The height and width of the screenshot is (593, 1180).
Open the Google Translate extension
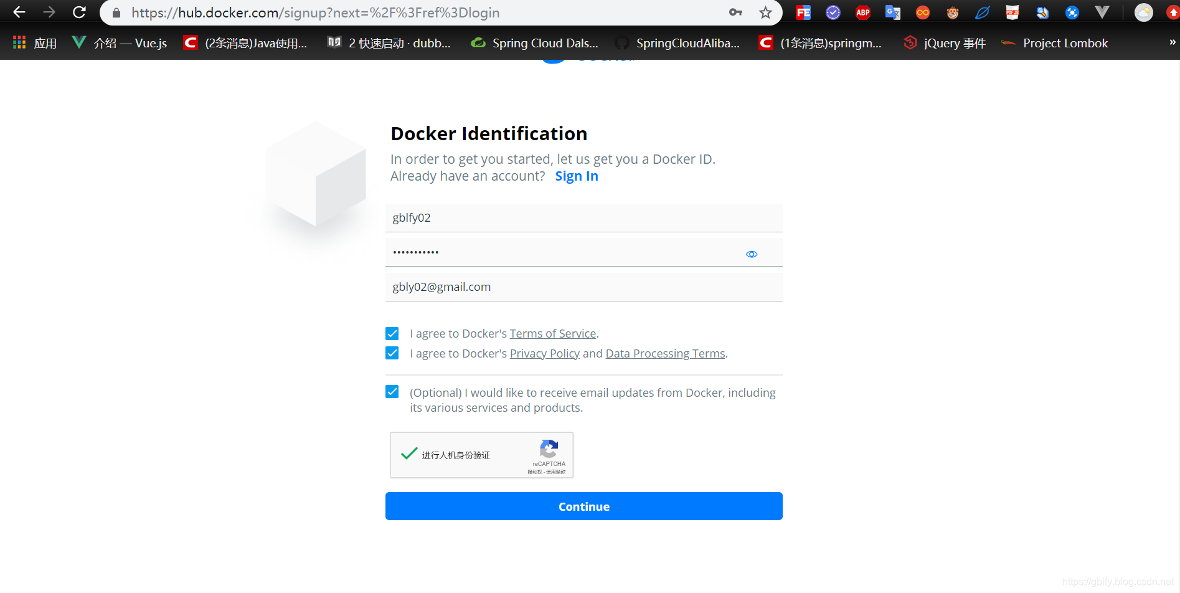coord(893,12)
